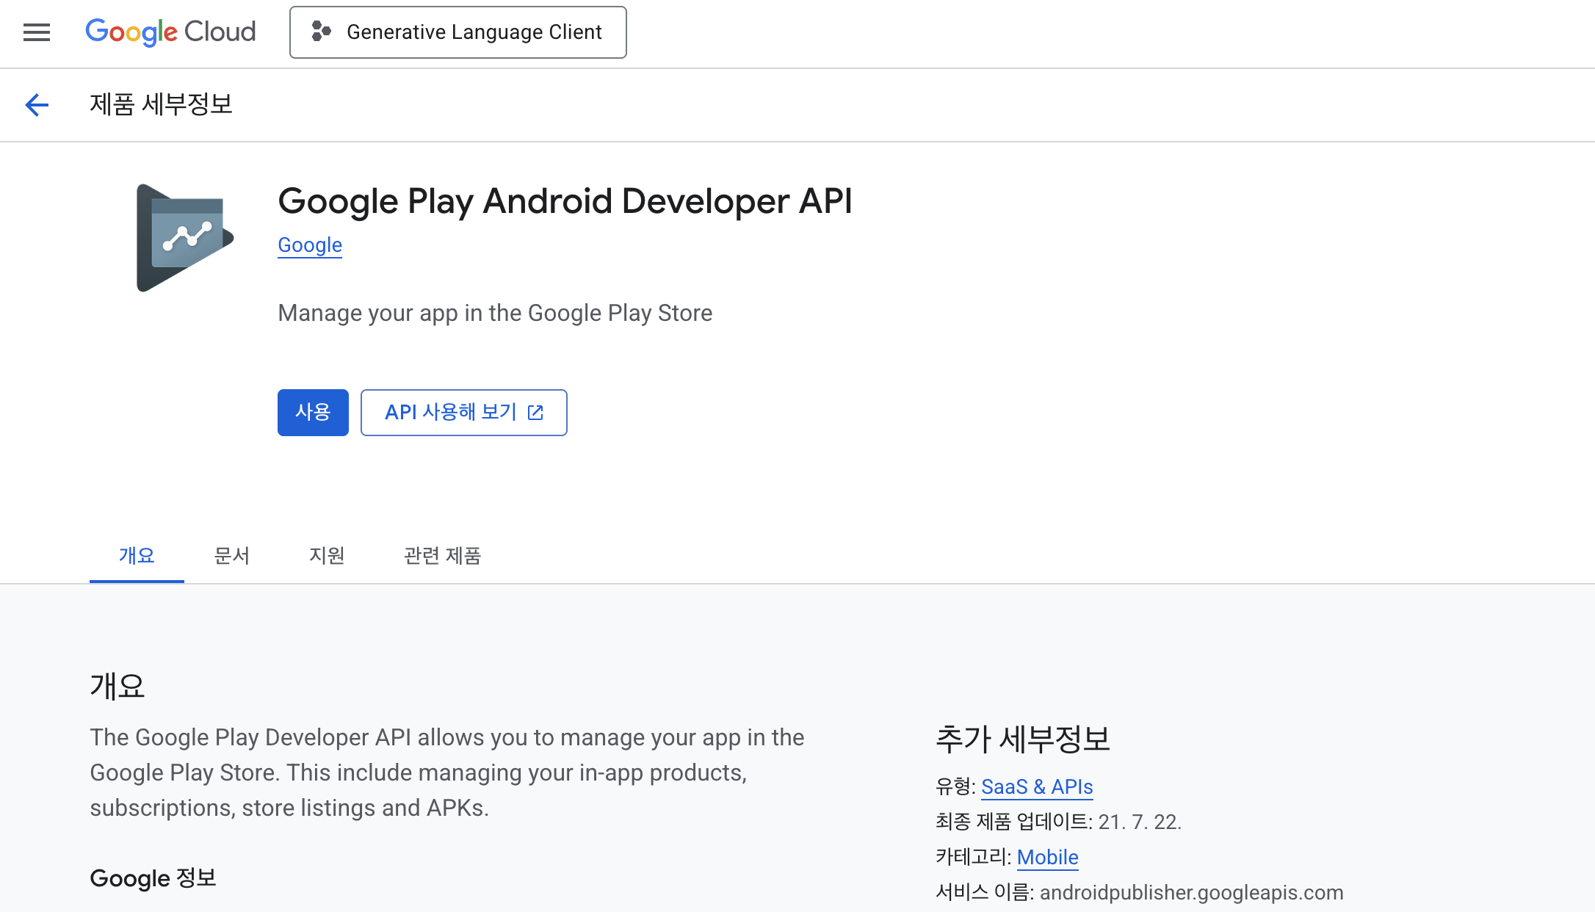This screenshot has height=912, width=1595.
Task: Click the API 사용해 보기 button
Action: pos(464,413)
